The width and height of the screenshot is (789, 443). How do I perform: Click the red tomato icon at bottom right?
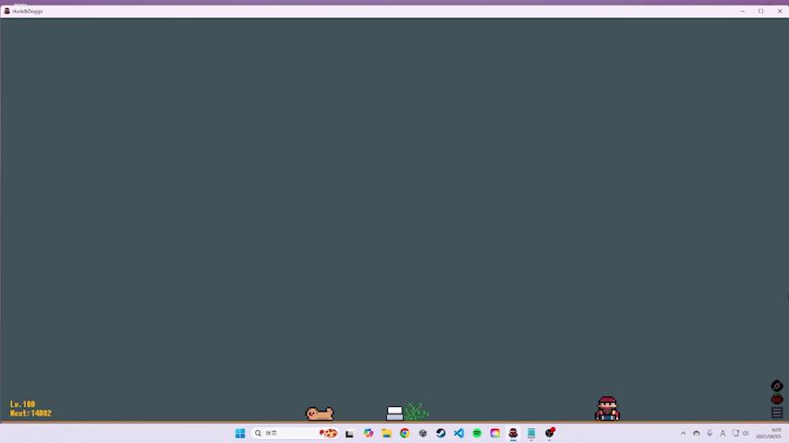777,400
